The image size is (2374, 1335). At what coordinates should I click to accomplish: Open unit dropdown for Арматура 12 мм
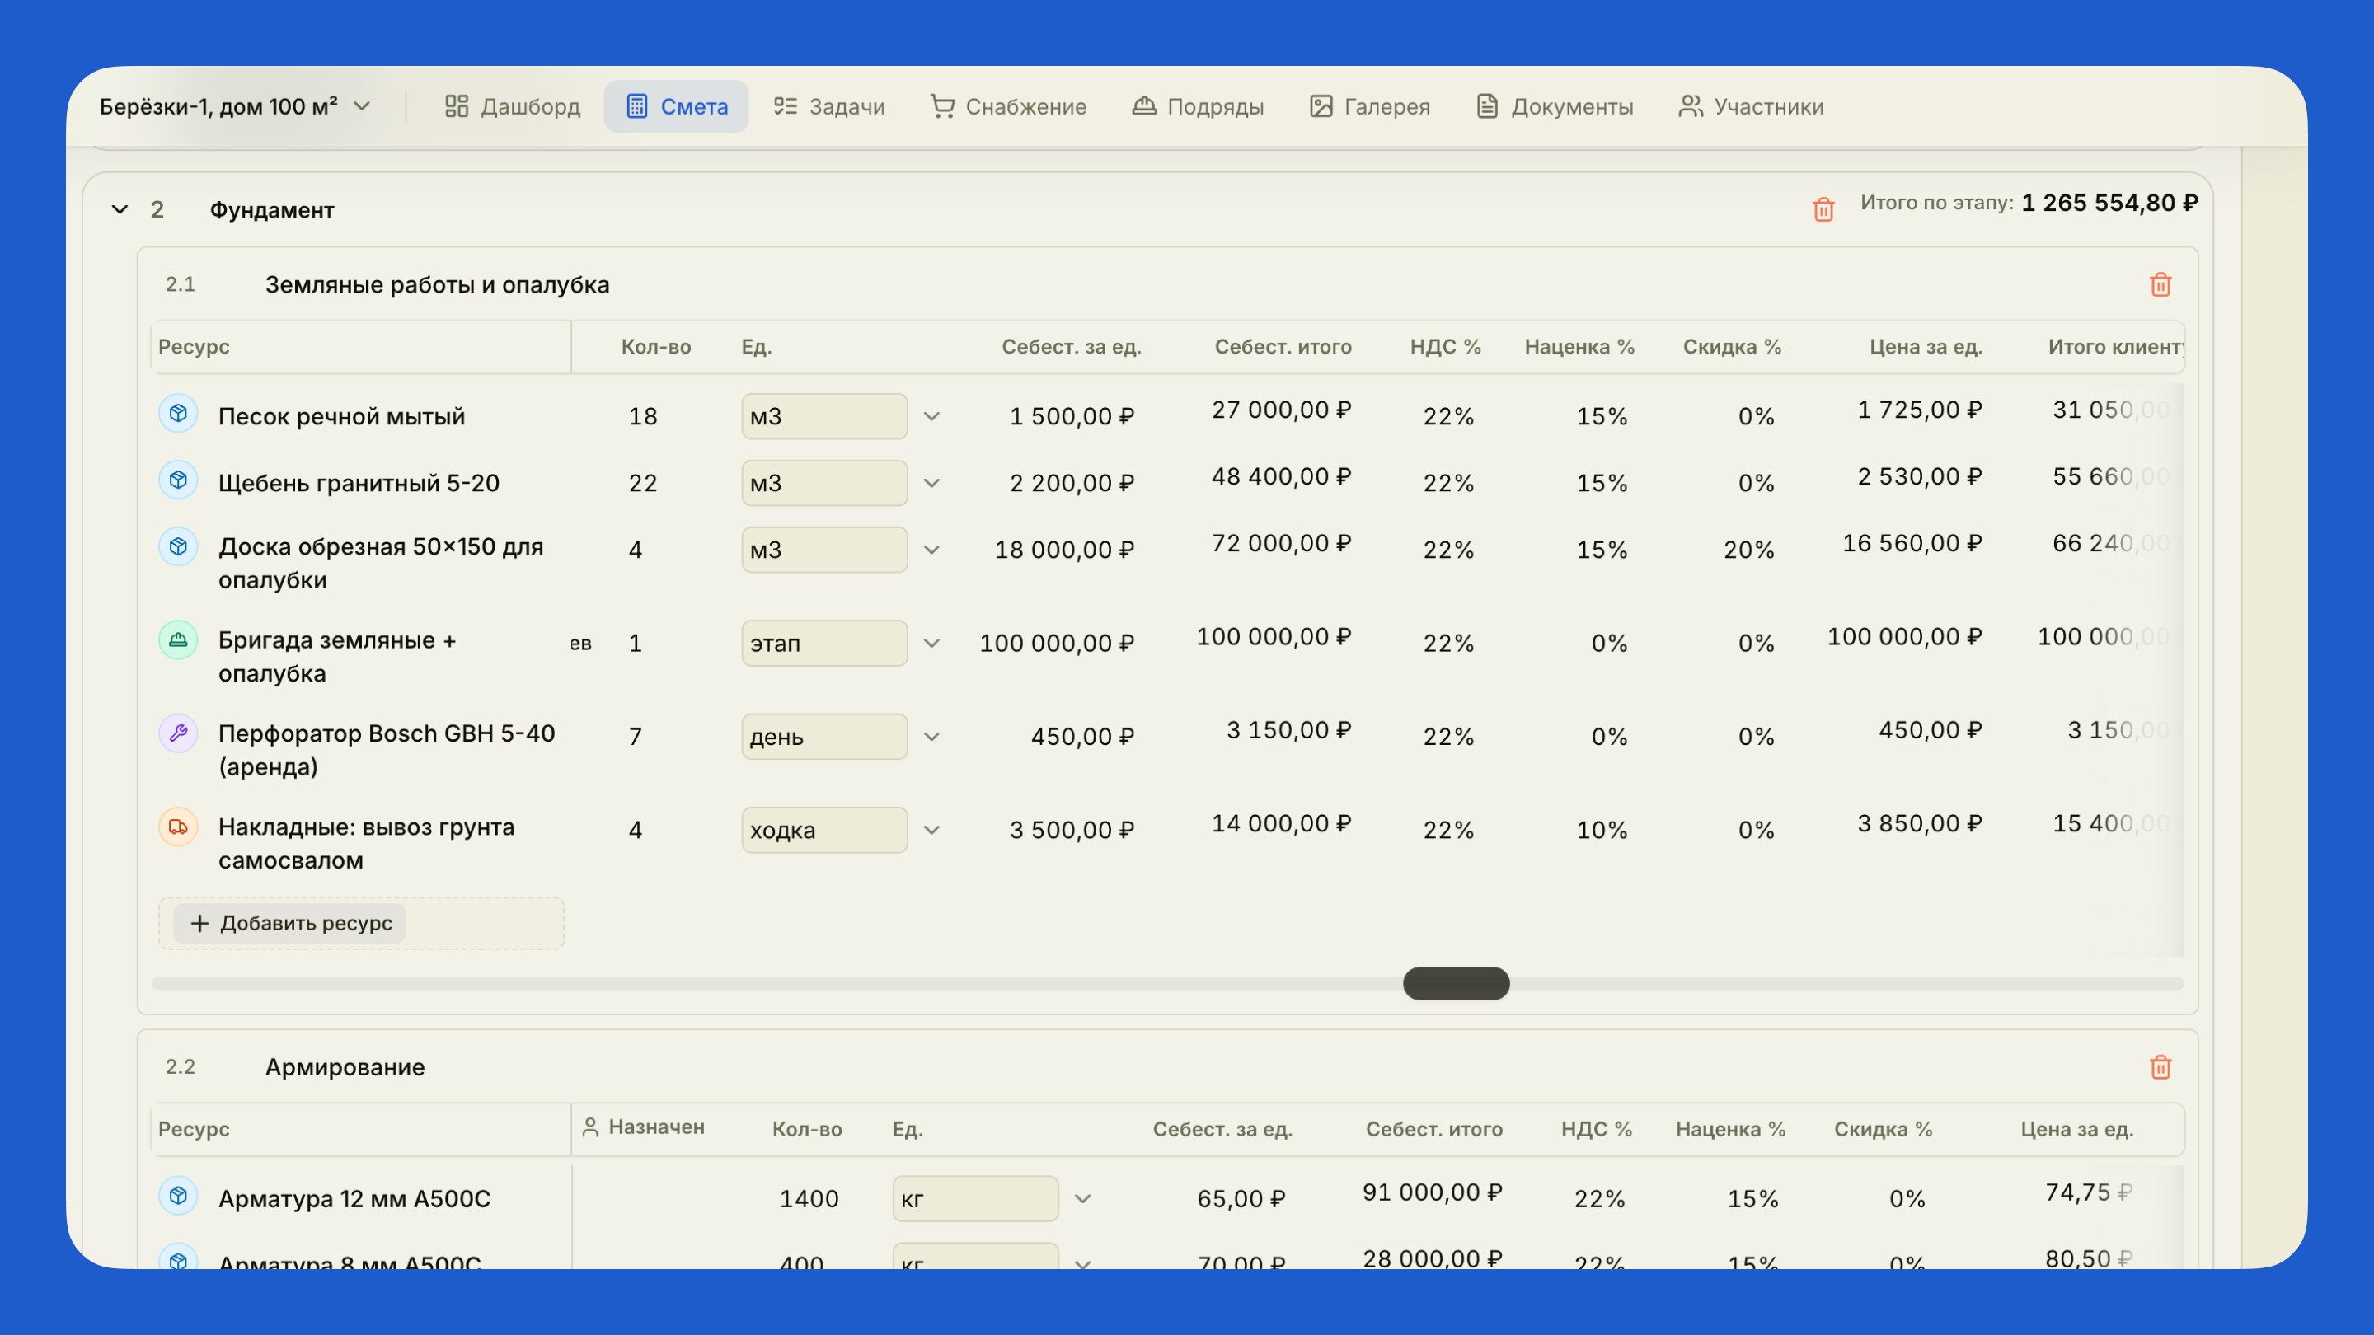(x=1083, y=1199)
